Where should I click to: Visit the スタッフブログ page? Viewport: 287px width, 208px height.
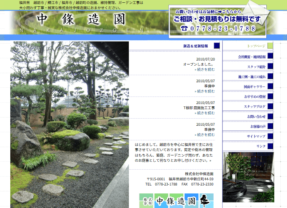(x=254, y=106)
